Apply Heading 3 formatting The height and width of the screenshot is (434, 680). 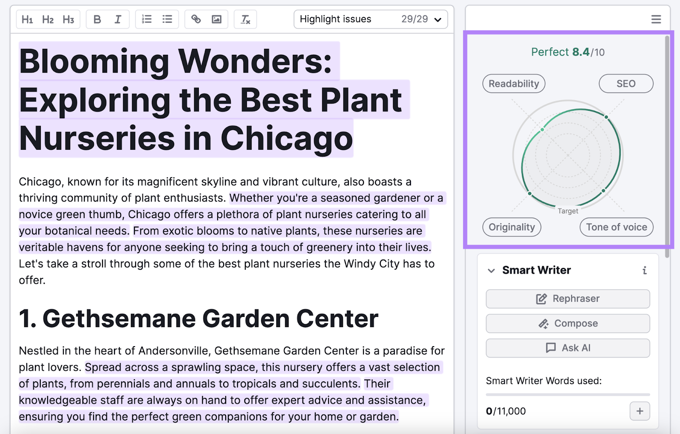(x=68, y=20)
